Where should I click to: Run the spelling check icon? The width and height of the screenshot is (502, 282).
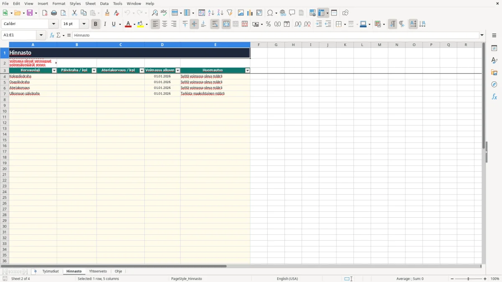(164, 13)
